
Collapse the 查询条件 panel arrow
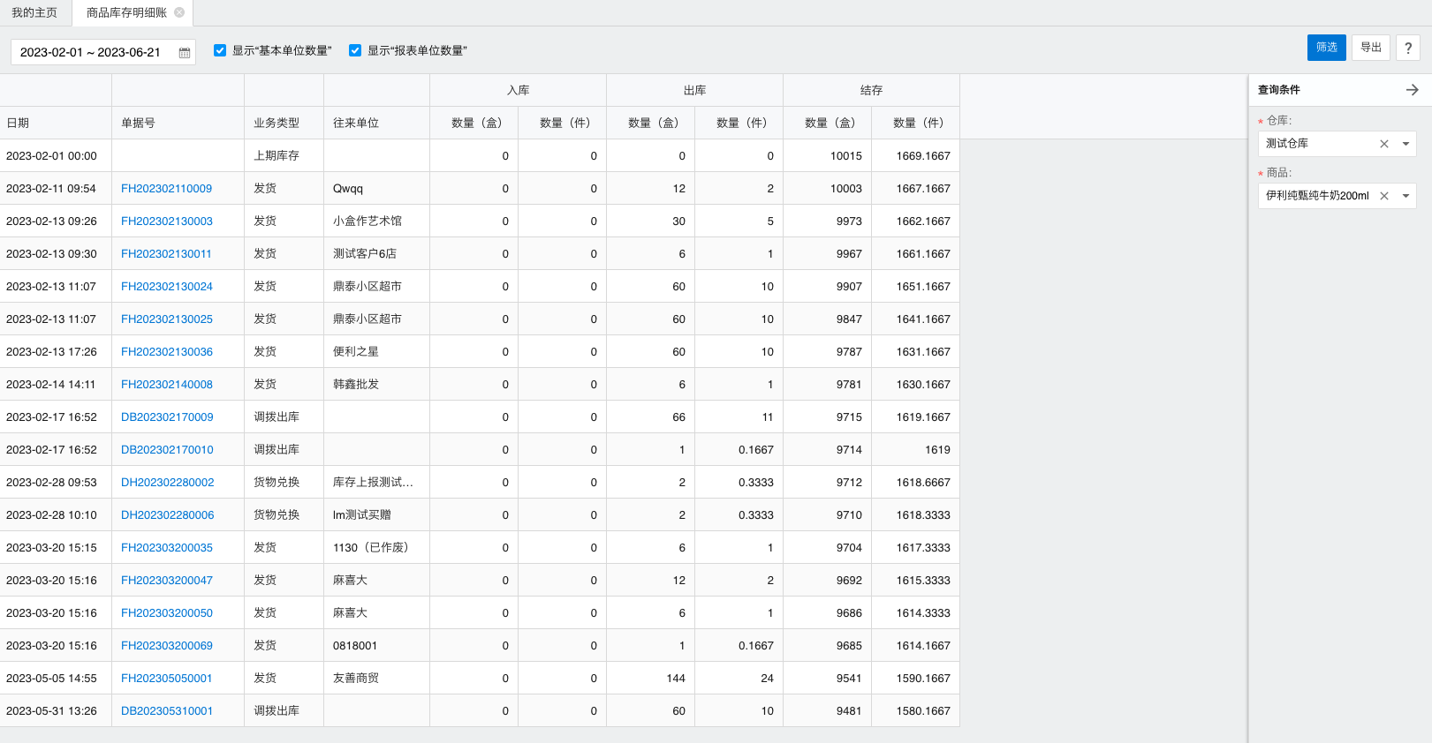tap(1412, 90)
